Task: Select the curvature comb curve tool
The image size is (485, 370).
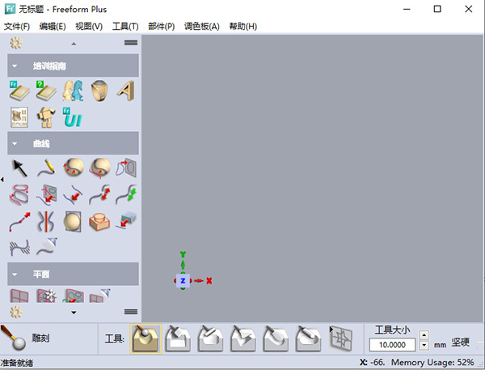Action: (19, 248)
